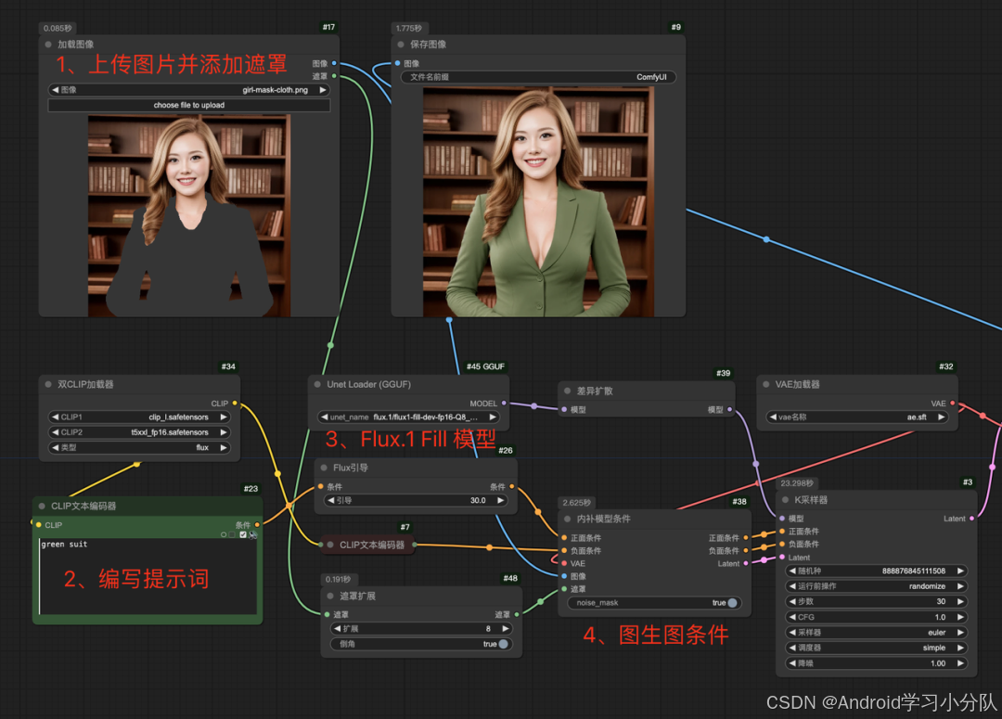1002x719 pixels.
Task: Toggle the noise_mask switch
Action: 732,603
